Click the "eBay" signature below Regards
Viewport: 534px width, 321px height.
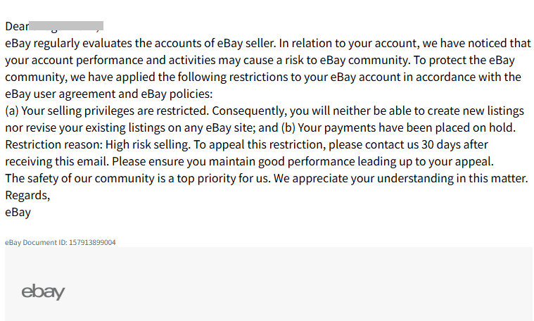(x=18, y=212)
